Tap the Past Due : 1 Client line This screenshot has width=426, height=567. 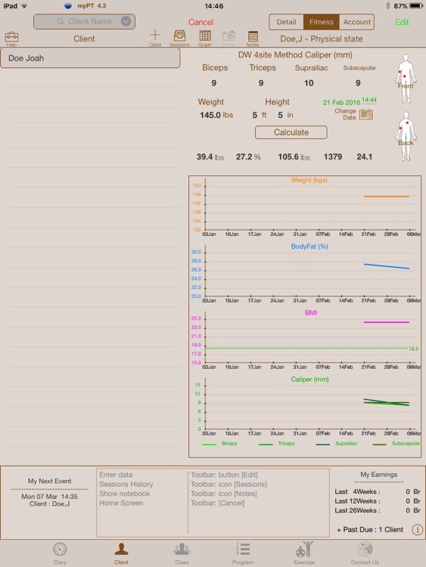point(369,530)
